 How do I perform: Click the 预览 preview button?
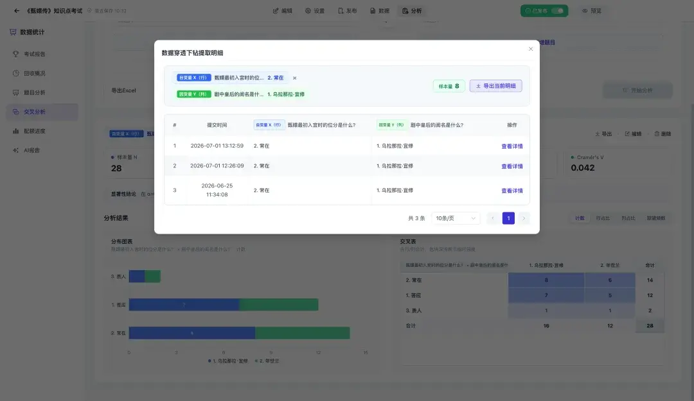(x=591, y=11)
